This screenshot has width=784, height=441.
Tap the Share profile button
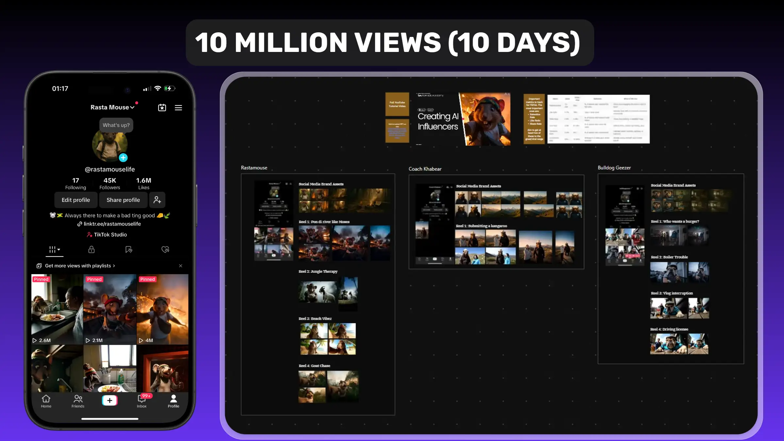coord(123,200)
